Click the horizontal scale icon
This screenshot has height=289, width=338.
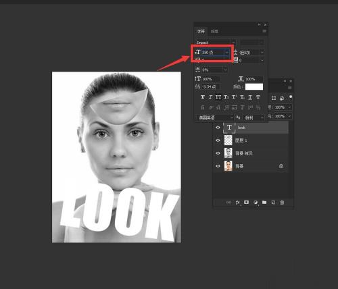[241, 79]
